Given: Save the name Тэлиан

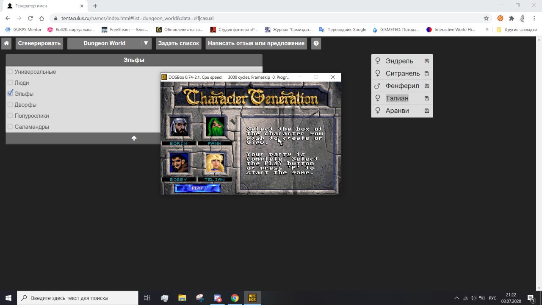Looking at the screenshot, I should (x=427, y=98).
